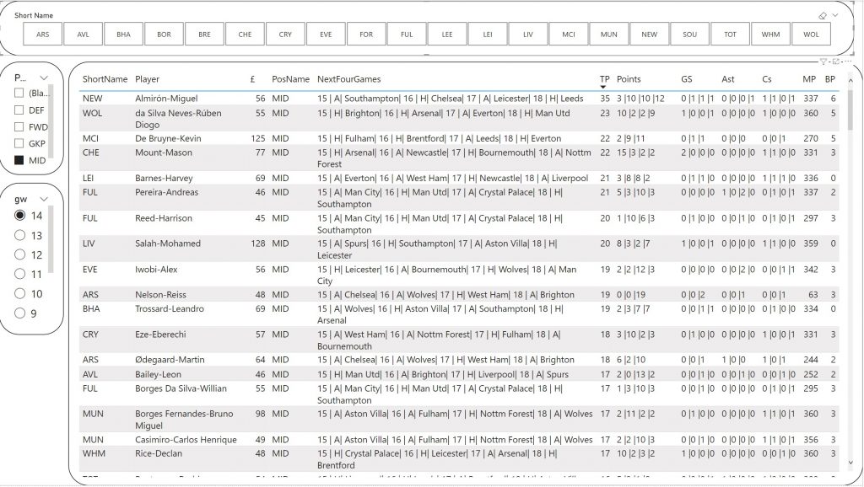Sort by PosName column header
Viewport: 864px width, 487px height.
click(x=290, y=79)
